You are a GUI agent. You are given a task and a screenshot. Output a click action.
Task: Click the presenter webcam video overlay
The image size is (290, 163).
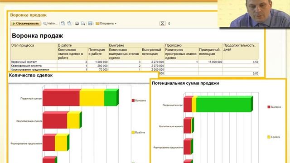click(254, 14)
